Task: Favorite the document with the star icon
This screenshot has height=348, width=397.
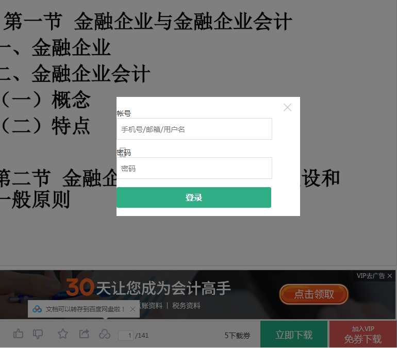Action: point(63,334)
